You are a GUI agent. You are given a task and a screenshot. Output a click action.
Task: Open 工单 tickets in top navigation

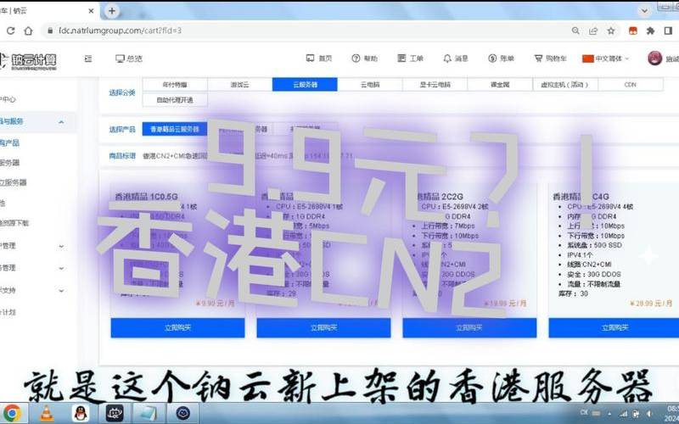(410, 59)
